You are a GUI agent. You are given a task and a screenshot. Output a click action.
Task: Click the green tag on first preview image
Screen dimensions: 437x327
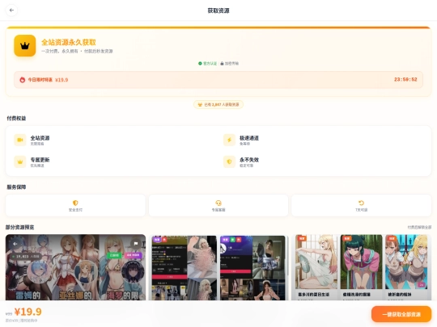[x=114, y=255]
